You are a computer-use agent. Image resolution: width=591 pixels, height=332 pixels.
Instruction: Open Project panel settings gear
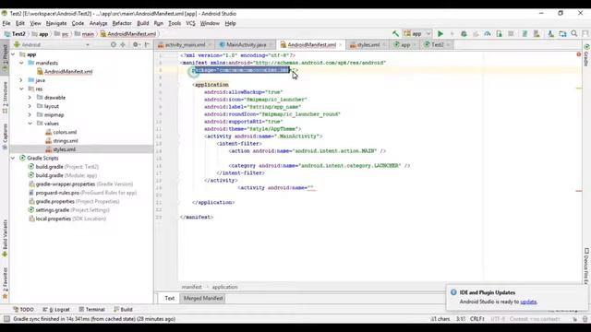(136, 45)
